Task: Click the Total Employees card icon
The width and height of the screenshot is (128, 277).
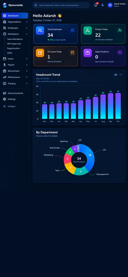Action: [40, 31]
